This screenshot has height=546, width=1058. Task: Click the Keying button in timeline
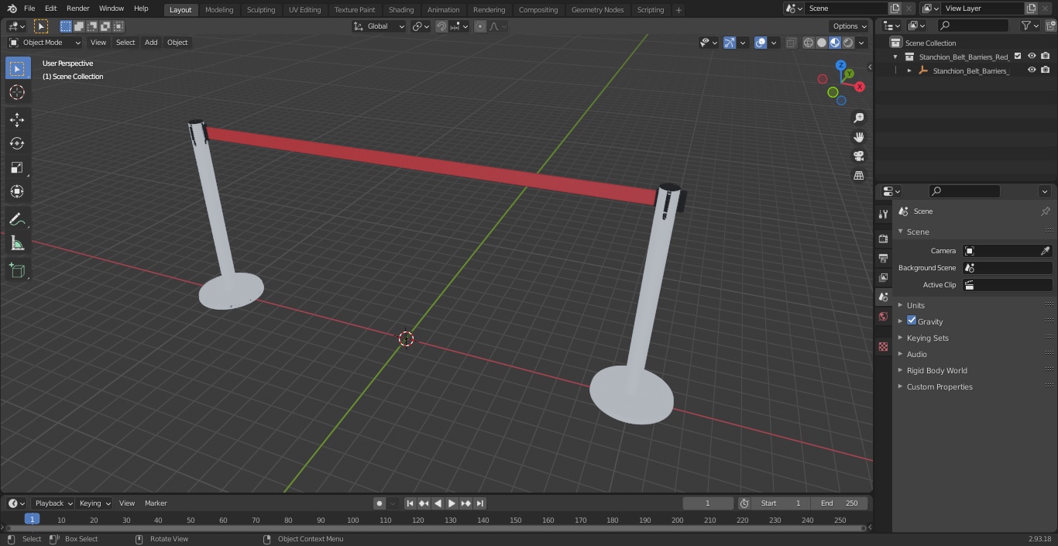[94, 503]
